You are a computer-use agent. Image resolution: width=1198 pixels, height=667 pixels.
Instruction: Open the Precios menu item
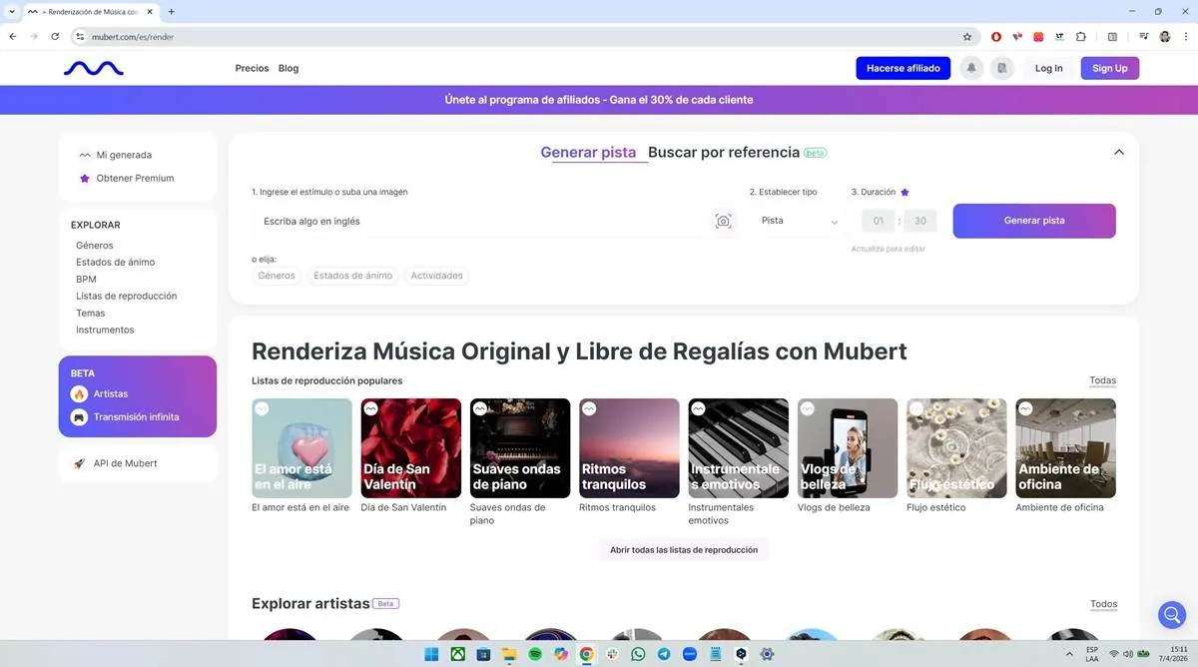252,68
